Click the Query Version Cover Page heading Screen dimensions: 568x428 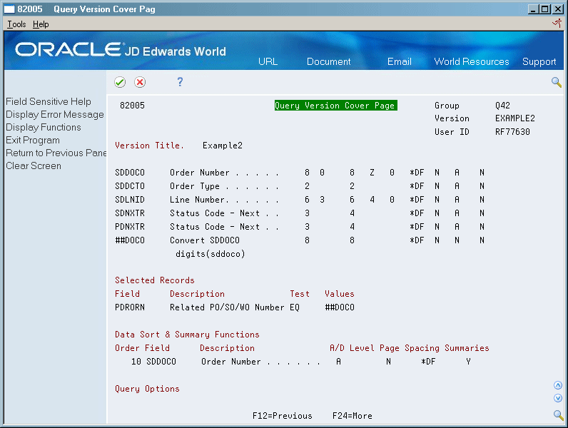336,106
